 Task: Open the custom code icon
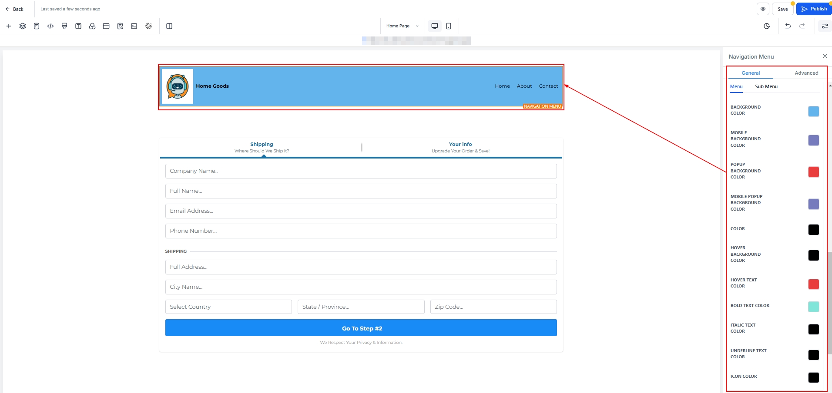click(x=50, y=26)
